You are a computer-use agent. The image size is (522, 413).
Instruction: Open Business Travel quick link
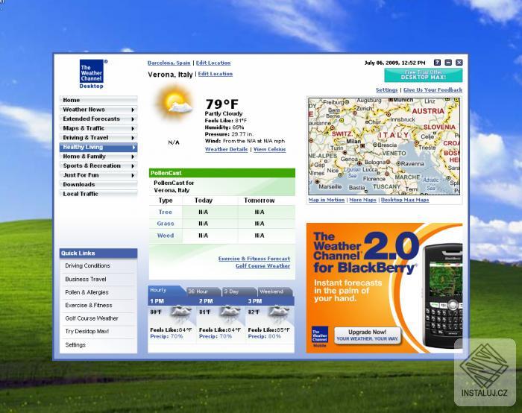86,280
